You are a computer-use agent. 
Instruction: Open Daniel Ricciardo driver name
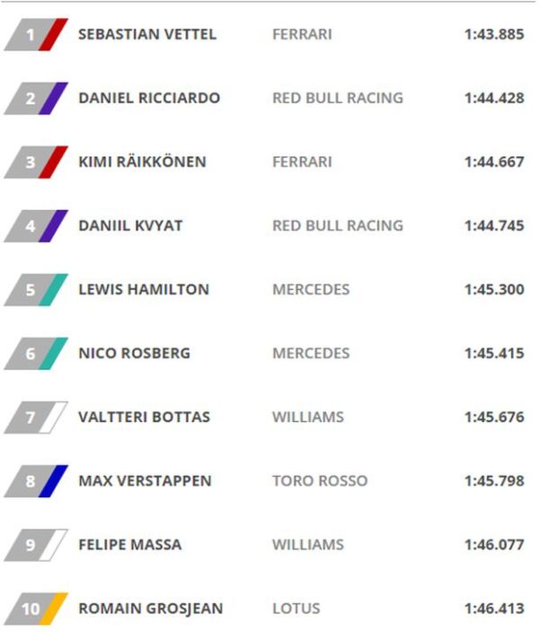click(x=149, y=99)
